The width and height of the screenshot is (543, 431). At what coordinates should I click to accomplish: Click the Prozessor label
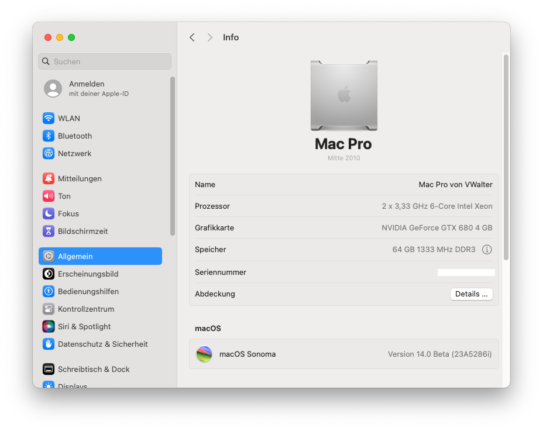[212, 206]
